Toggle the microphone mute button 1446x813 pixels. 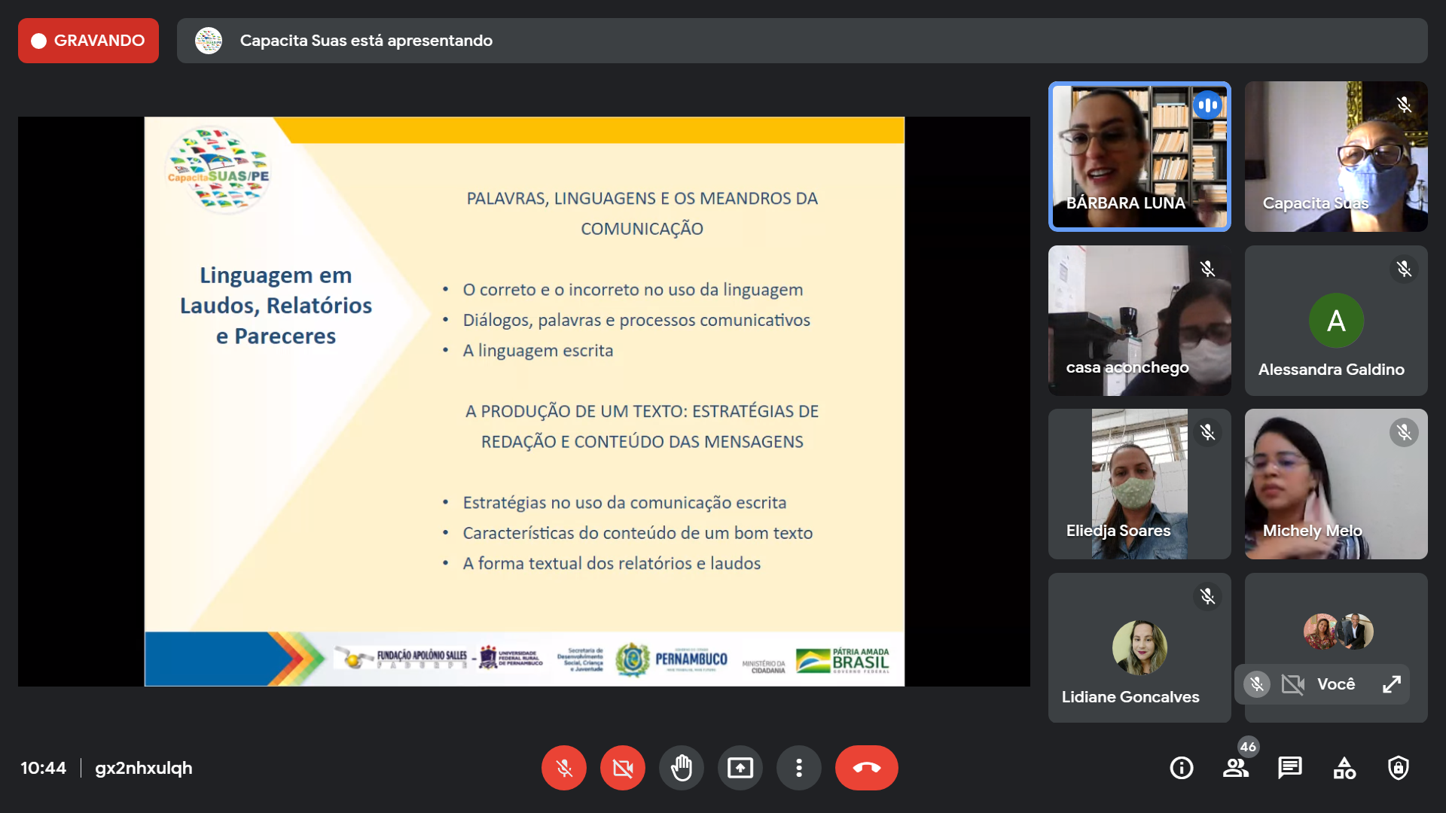pos(563,768)
